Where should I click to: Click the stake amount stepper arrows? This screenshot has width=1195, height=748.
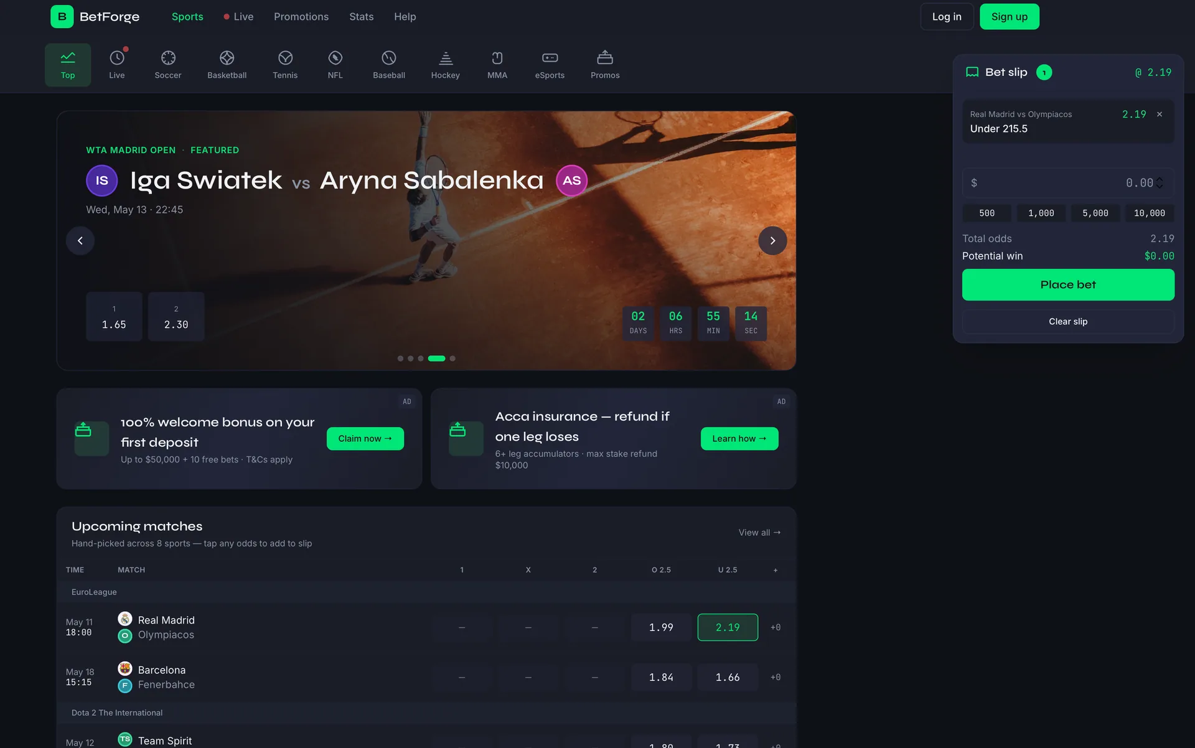1160,183
